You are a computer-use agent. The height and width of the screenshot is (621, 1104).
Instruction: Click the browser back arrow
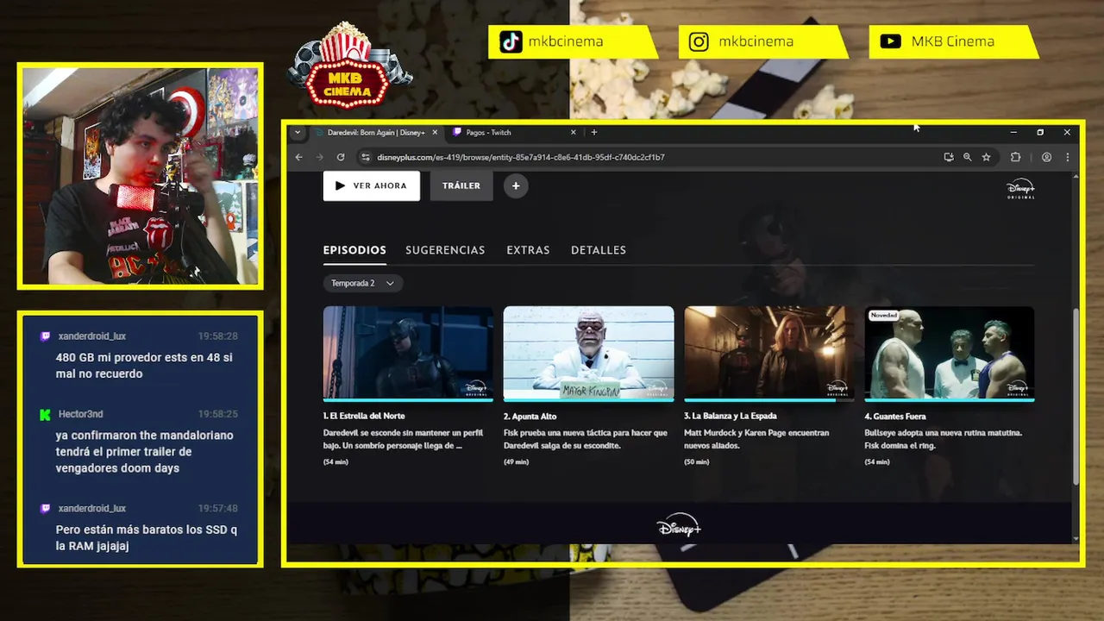tap(298, 157)
